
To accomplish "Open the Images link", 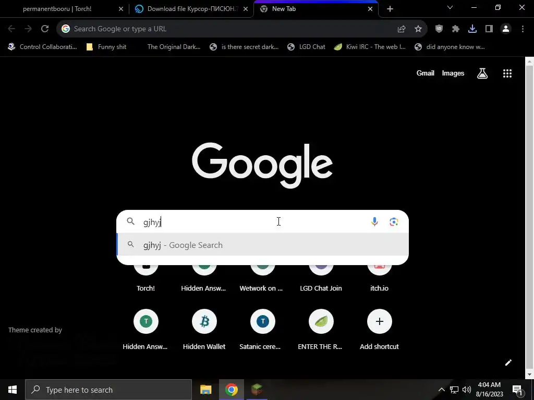I will [453, 73].
